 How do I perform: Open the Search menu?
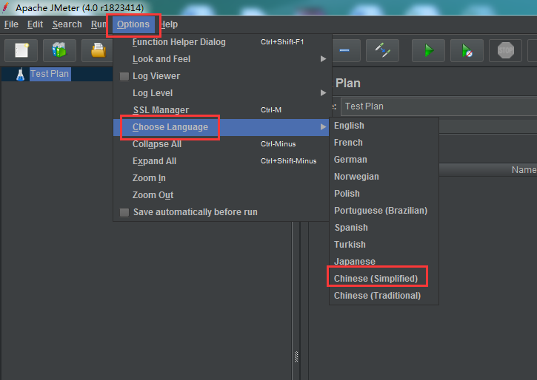[x=67, y=24]
